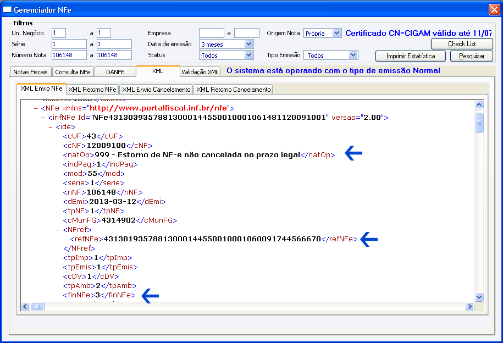Open the XML Envio Cancelamento subtab
The height and width of the screenshot is (343, 503).
tap(156, 89)
